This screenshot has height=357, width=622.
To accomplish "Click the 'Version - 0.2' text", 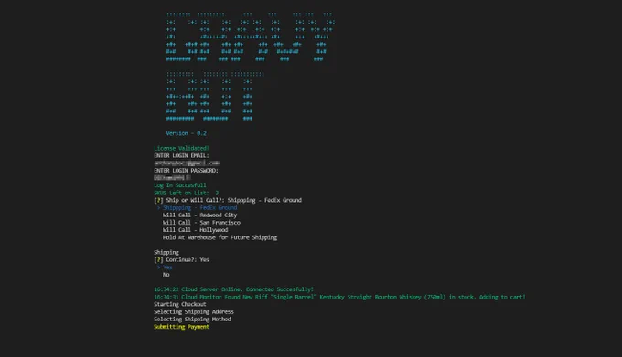I will tap(186, 133).
